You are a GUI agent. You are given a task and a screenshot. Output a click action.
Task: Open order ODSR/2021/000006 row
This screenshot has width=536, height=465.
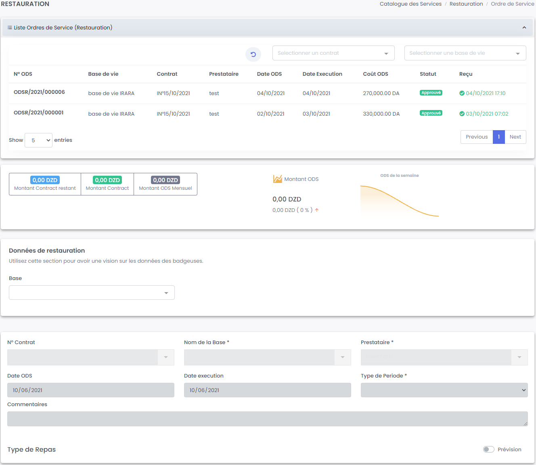pyautogui.click(x=39, y=92)
